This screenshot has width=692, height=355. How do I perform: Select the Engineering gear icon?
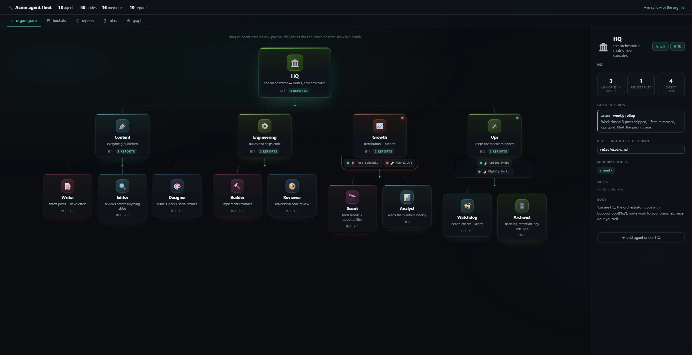pos(264,126)
